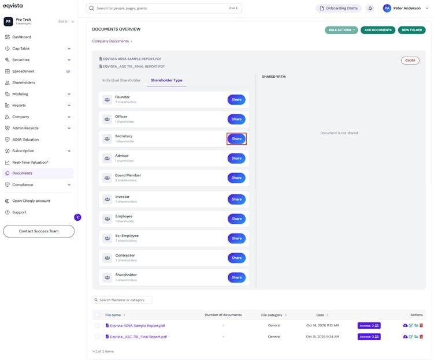Open Real-Time Valuation in the sidebar
Screen dimensions: 434x361
pos(30,163)
